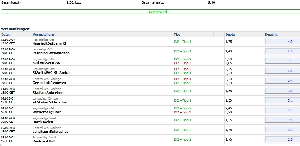This screenshot has height=146, width=300.
Task: Click quote 1,55 for Stadlau:Ankerbrot
Action: [229, 91]
